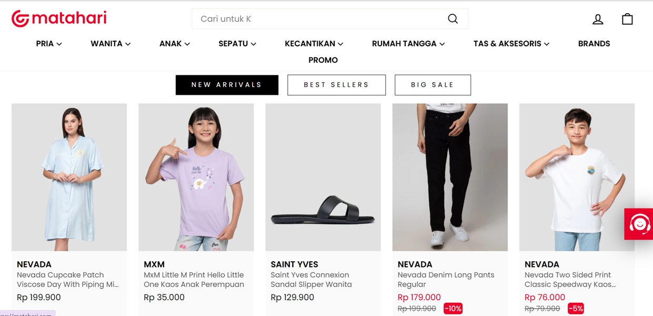Expand TAS & AKSESORIS menu
Screen dimensions: 653x316
tap(511, 44)
